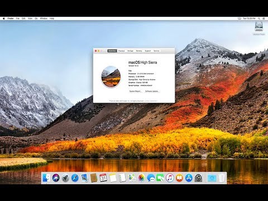The image size is (268, 201).
Task: Select the disk icon on desktop
Action: 259,26
